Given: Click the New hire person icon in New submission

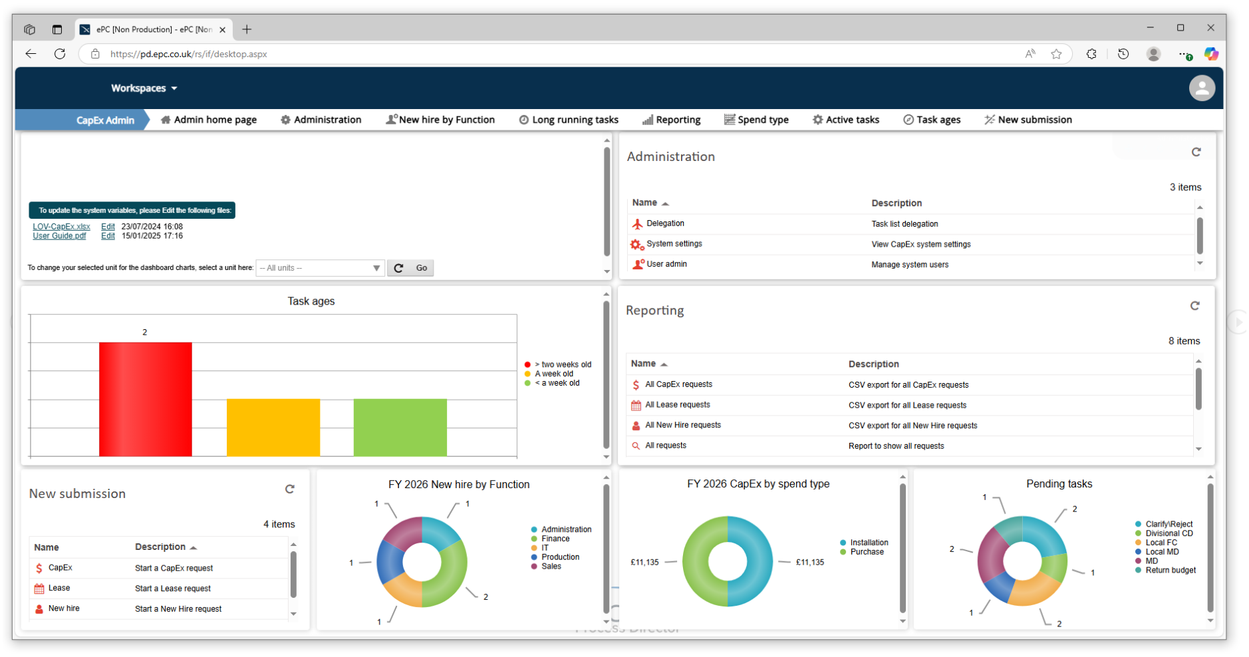Looking at the screenshot, I should tap(39, 608).
